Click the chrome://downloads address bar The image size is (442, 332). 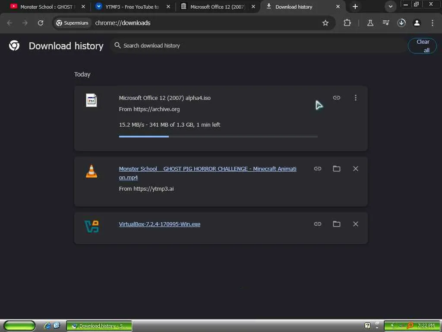123,23
